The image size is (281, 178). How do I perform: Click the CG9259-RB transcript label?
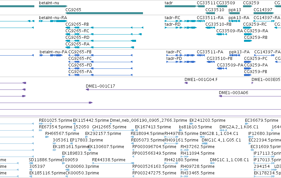[x=256, y=38]
